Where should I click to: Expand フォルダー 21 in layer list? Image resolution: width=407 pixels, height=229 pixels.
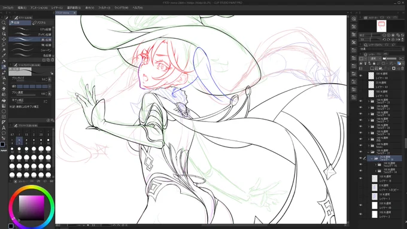[x=369, y=108]
